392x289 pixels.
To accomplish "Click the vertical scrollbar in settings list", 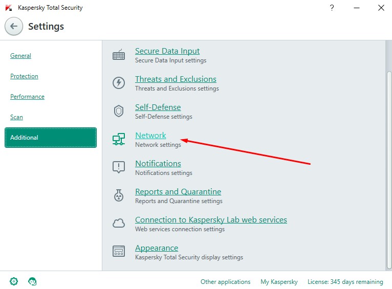I will tap(389, 170).
